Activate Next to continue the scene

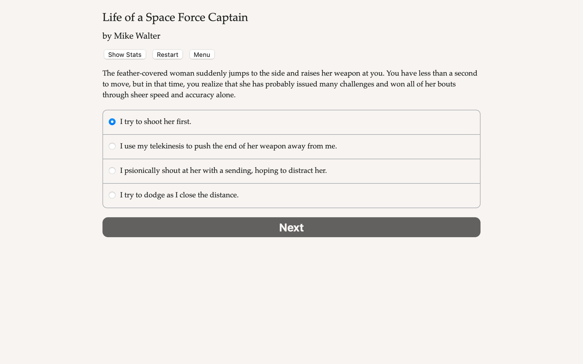[x=291, y=227]
